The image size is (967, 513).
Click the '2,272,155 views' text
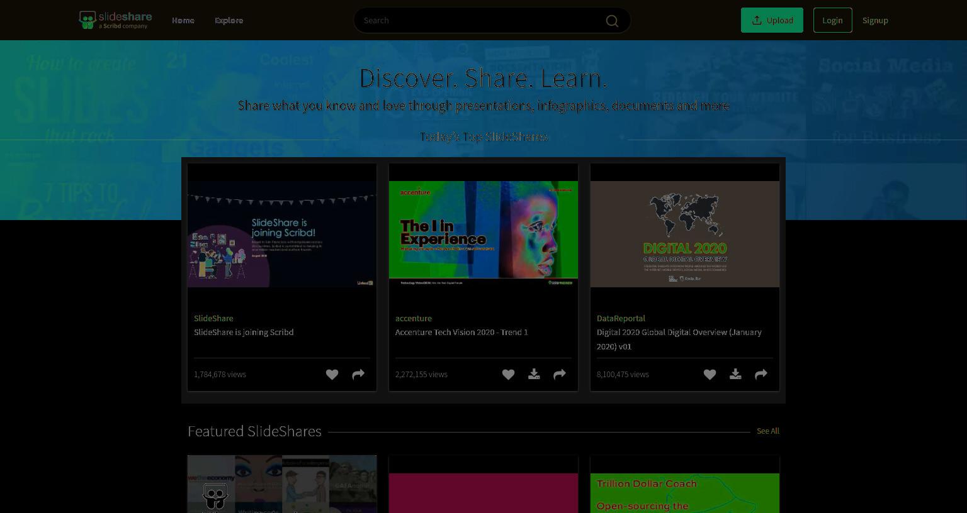[421, 374]
